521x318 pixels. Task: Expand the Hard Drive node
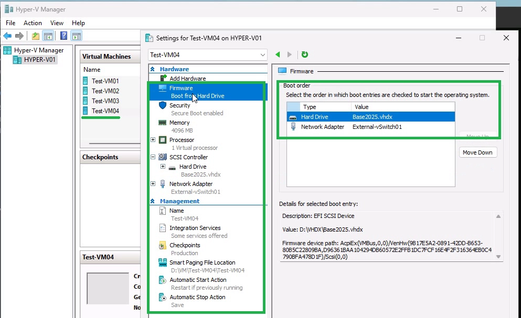click(x=163, y=166)
